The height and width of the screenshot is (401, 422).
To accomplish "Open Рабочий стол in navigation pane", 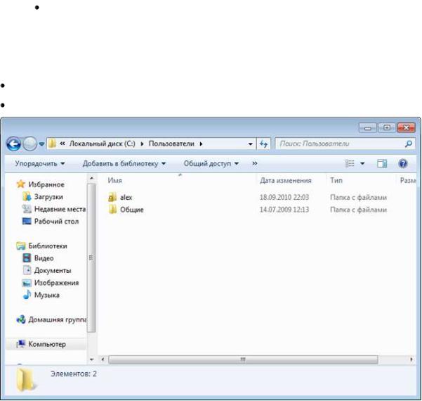I will point(56,222).
